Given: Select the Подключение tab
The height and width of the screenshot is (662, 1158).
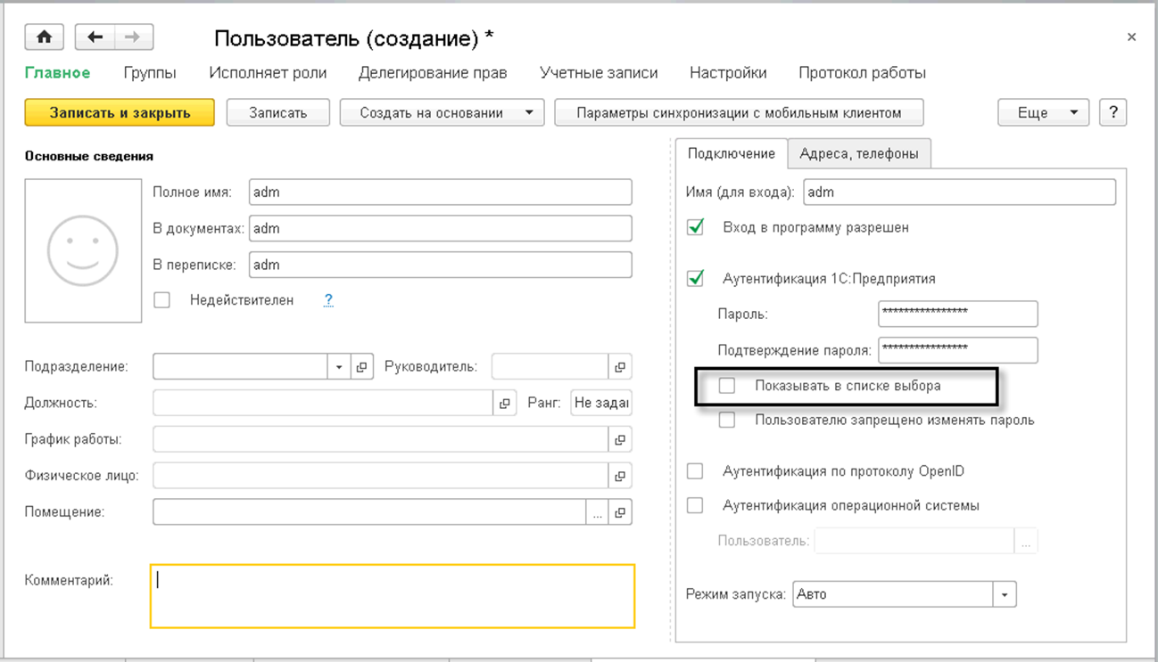Looking at the screenshot, I should [x=732, y=153].
